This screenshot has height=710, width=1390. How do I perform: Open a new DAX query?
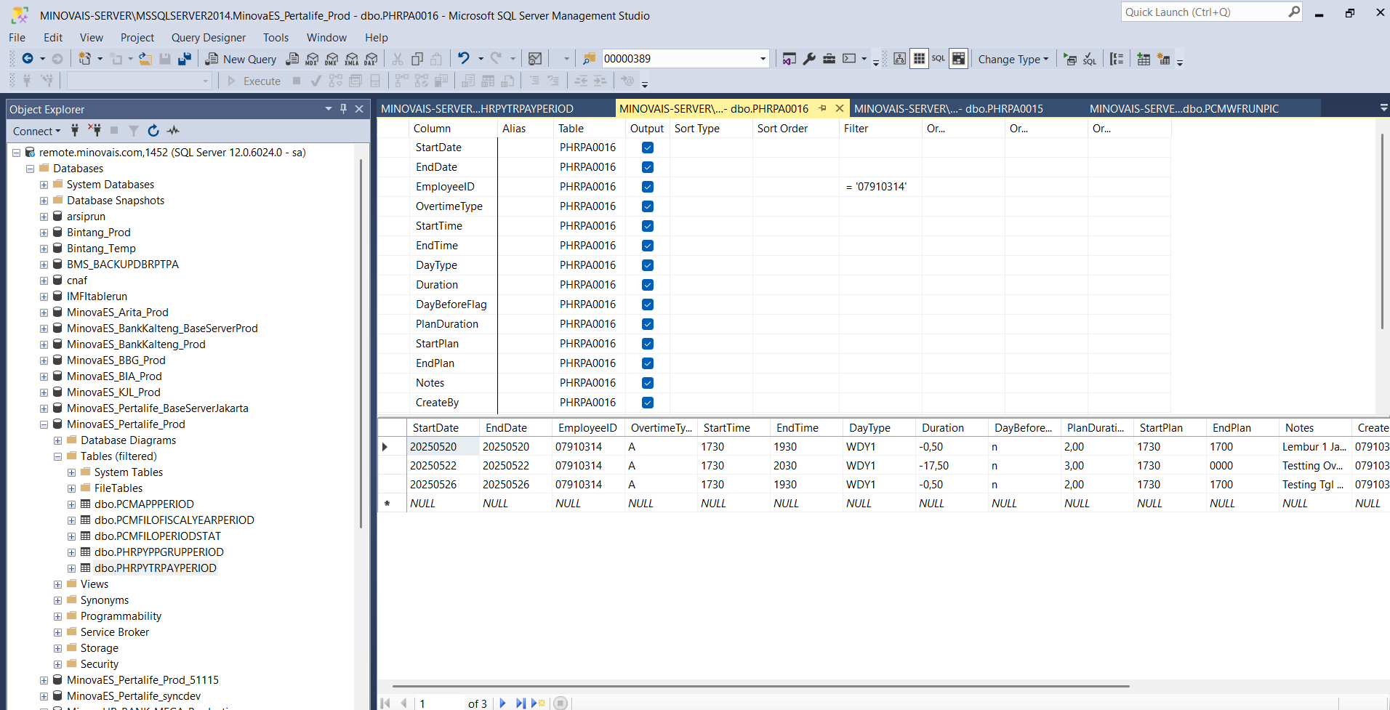pyautogui.click(x=371, y=59)
